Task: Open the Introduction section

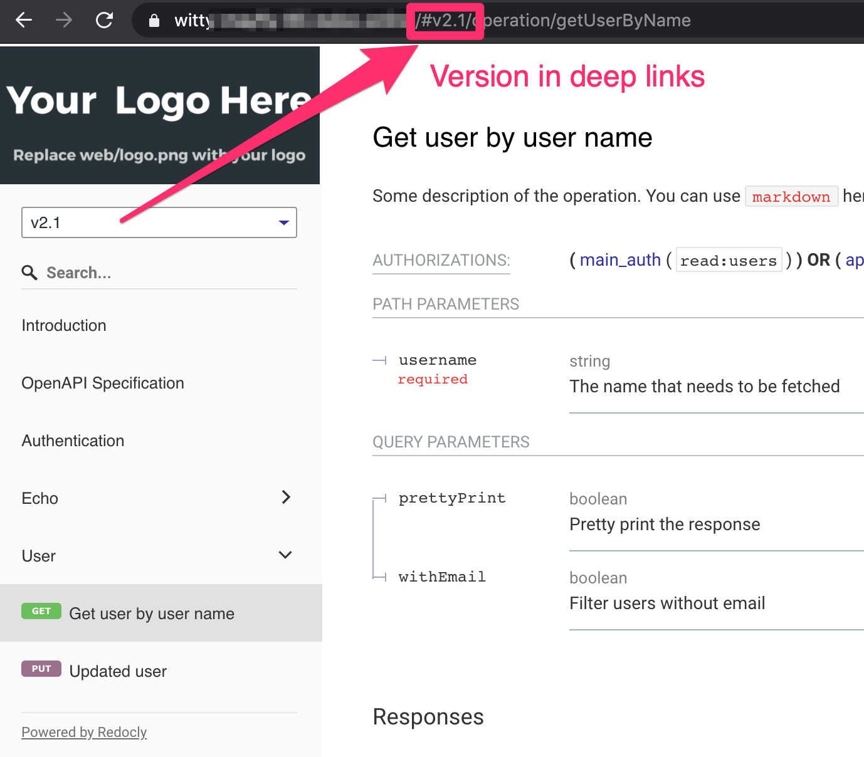Action: (64, 325)
